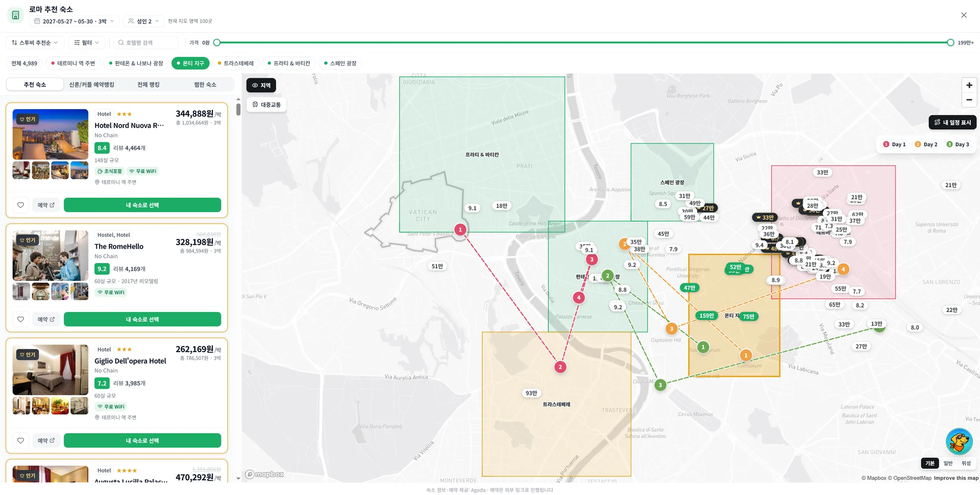Toggle 내 일정 표시 itinerary display

[952, 122]
